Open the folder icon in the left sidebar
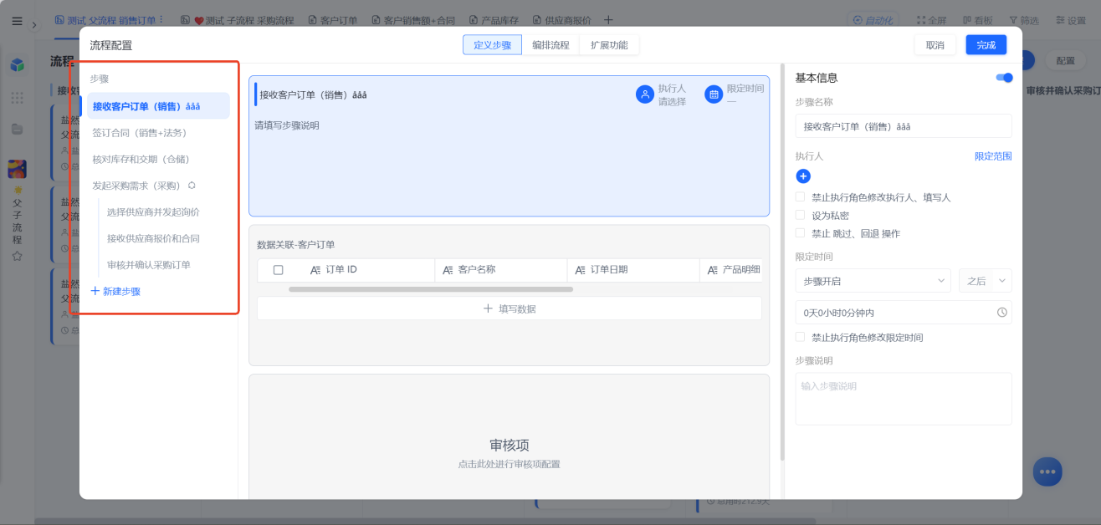 point(17,129)
